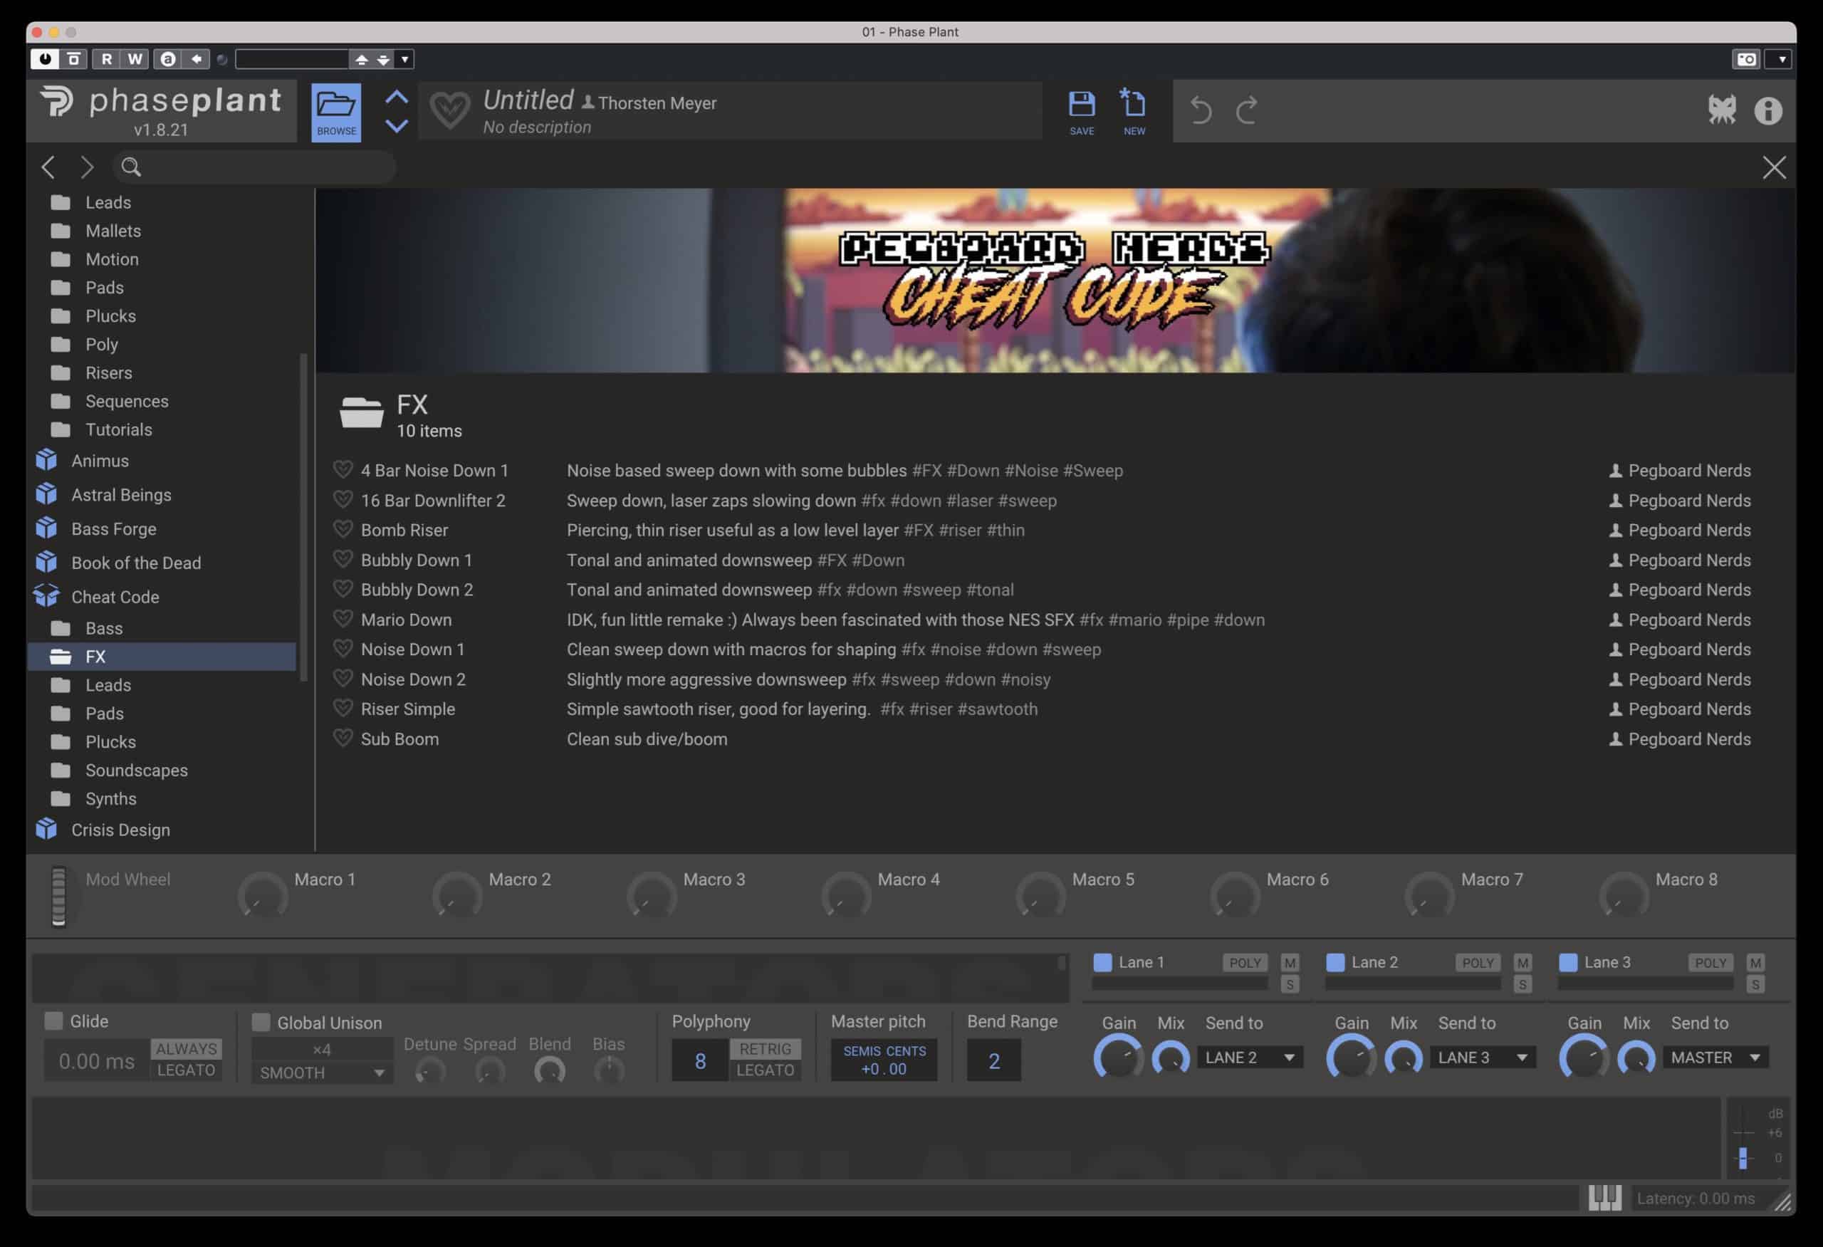The height and width of the screenshot is (1247, 1823).
Task: Select the Bass folder under Cheat Code
Action: pyautogui.click(x=103, y=628)
